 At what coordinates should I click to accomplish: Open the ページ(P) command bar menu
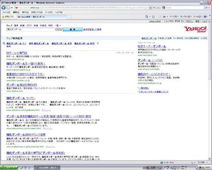pyautogui.click(x=174, y=17)
